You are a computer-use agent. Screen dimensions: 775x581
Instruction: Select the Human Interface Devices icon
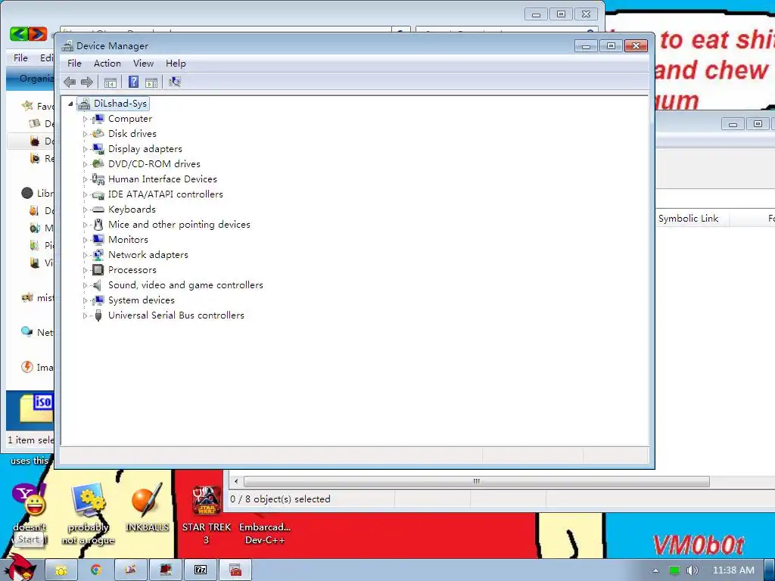98,179
